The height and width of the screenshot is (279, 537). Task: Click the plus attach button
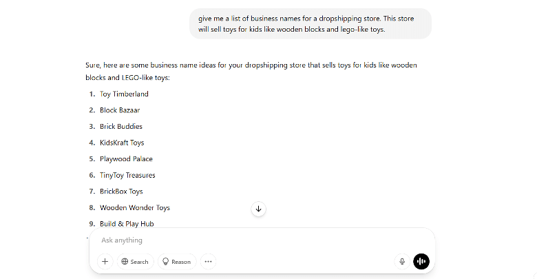105,262
